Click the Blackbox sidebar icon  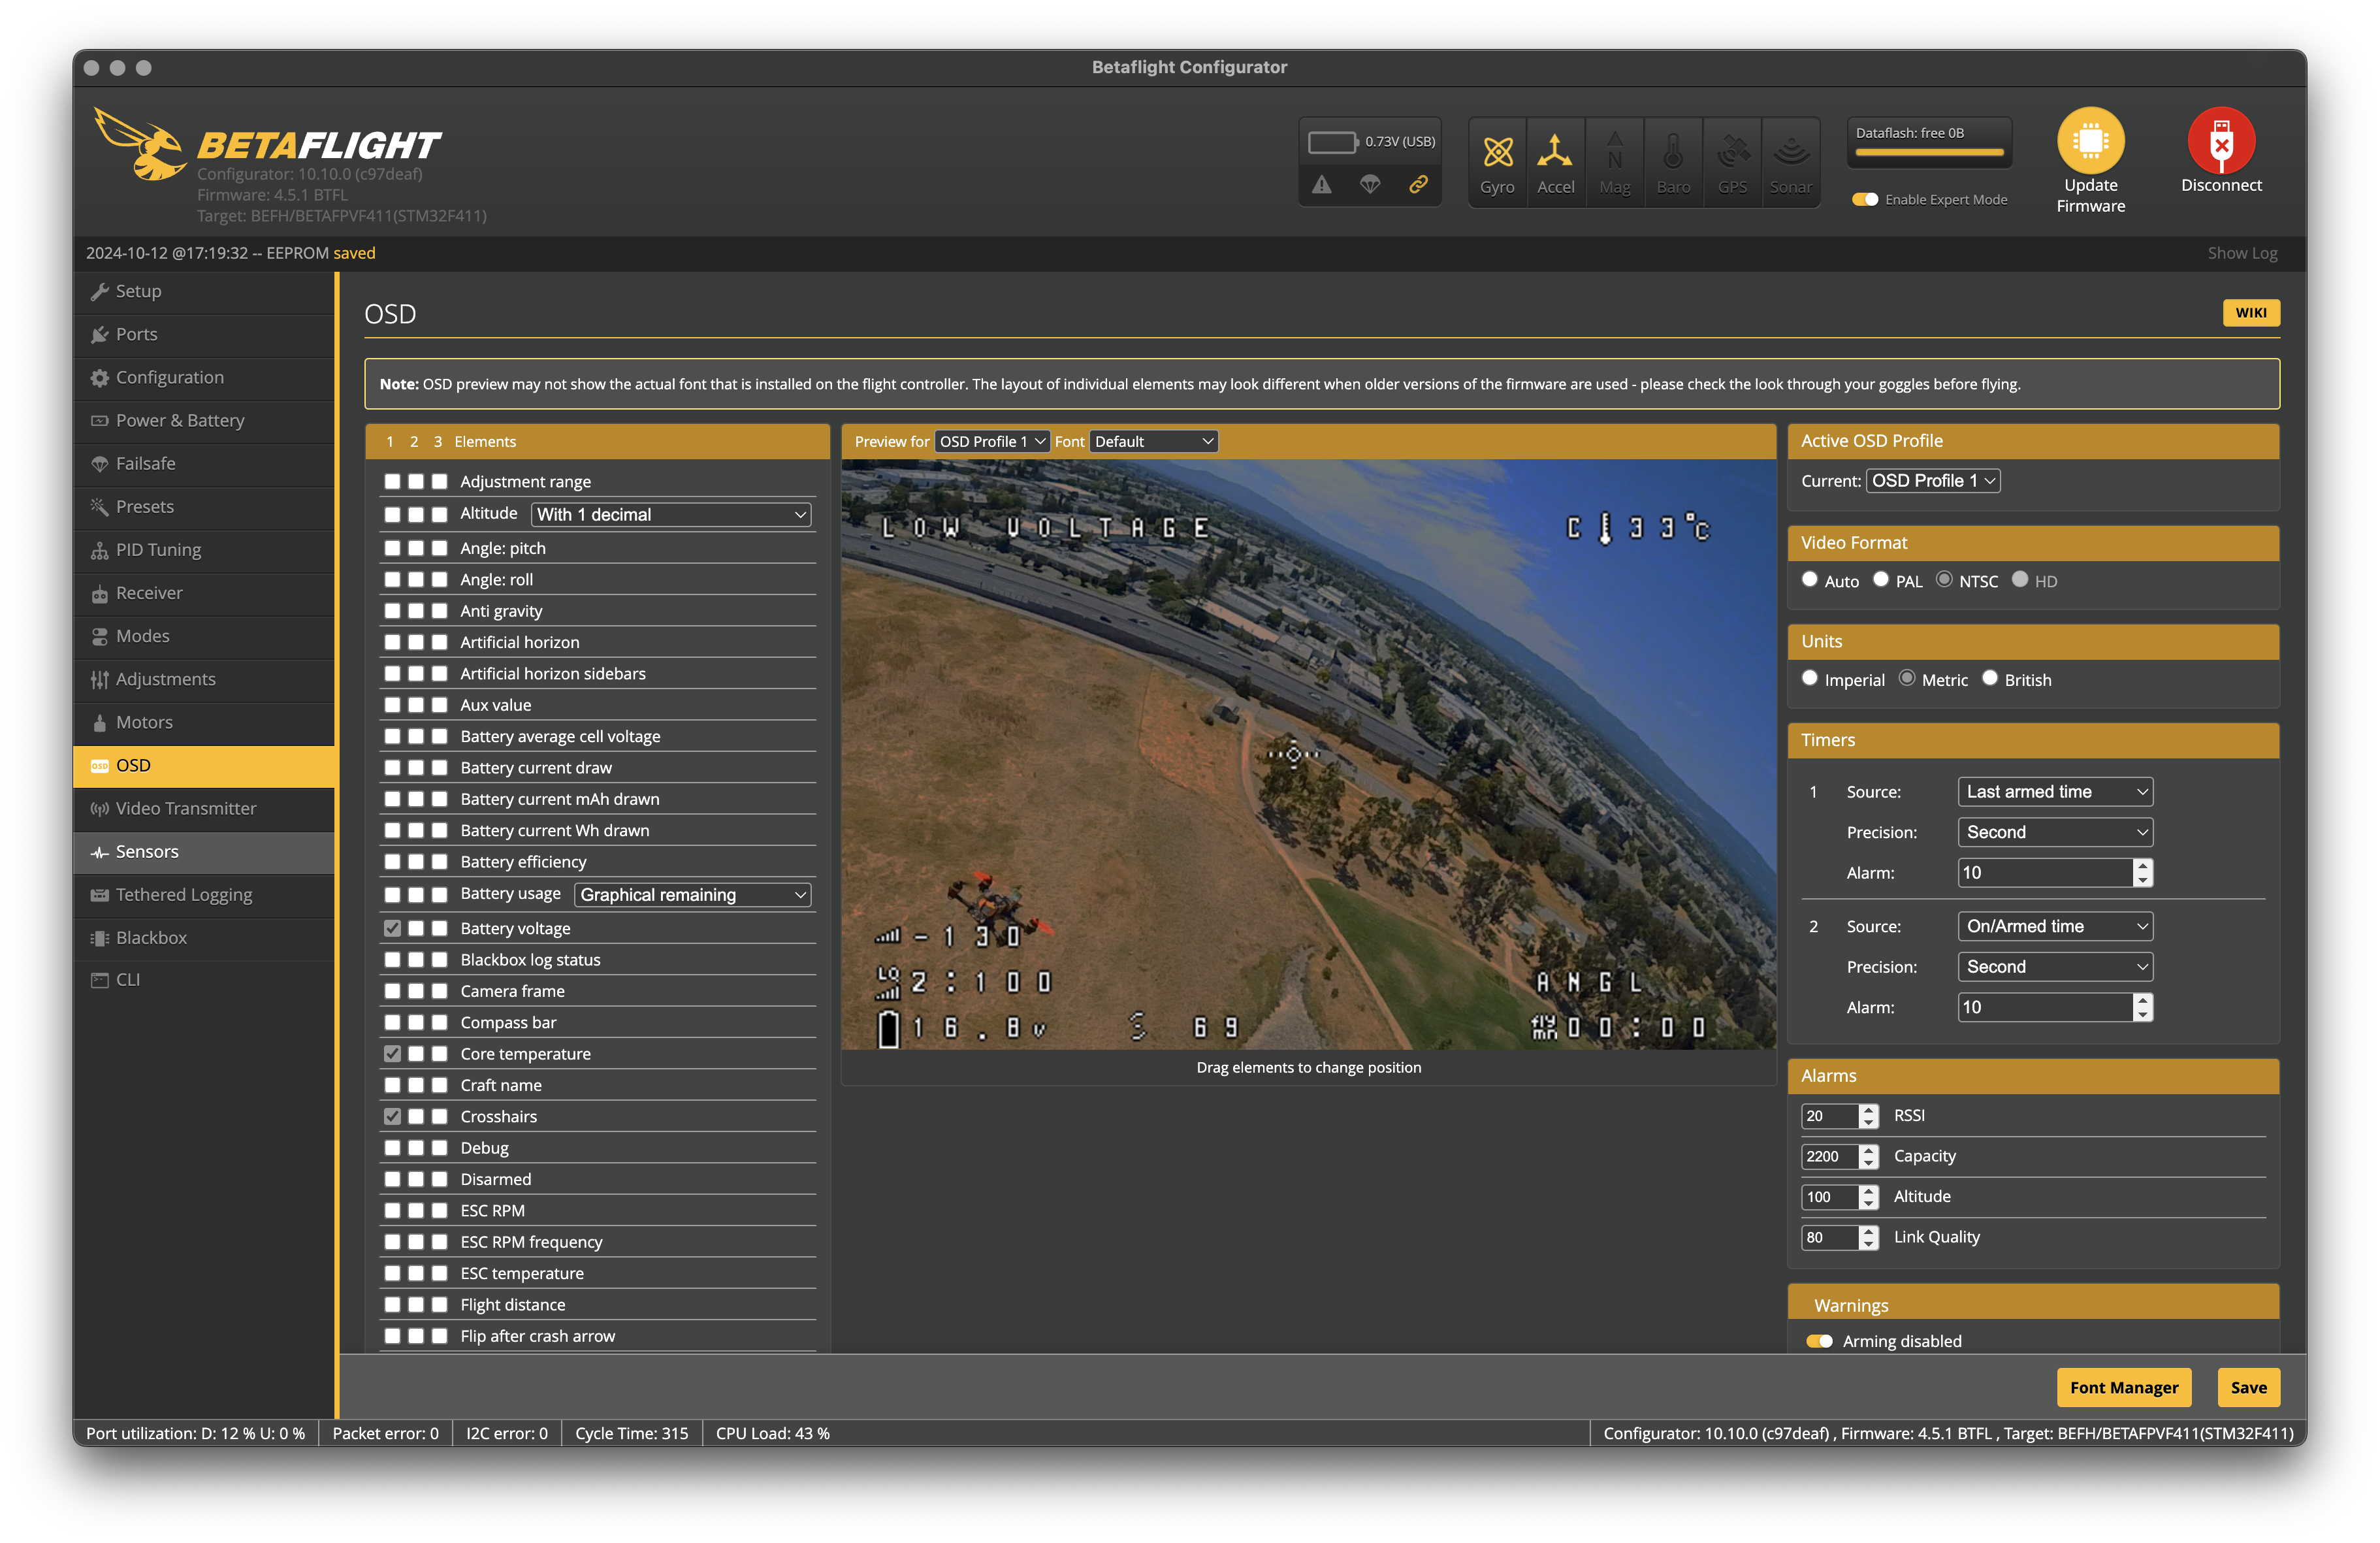point(99,938)
